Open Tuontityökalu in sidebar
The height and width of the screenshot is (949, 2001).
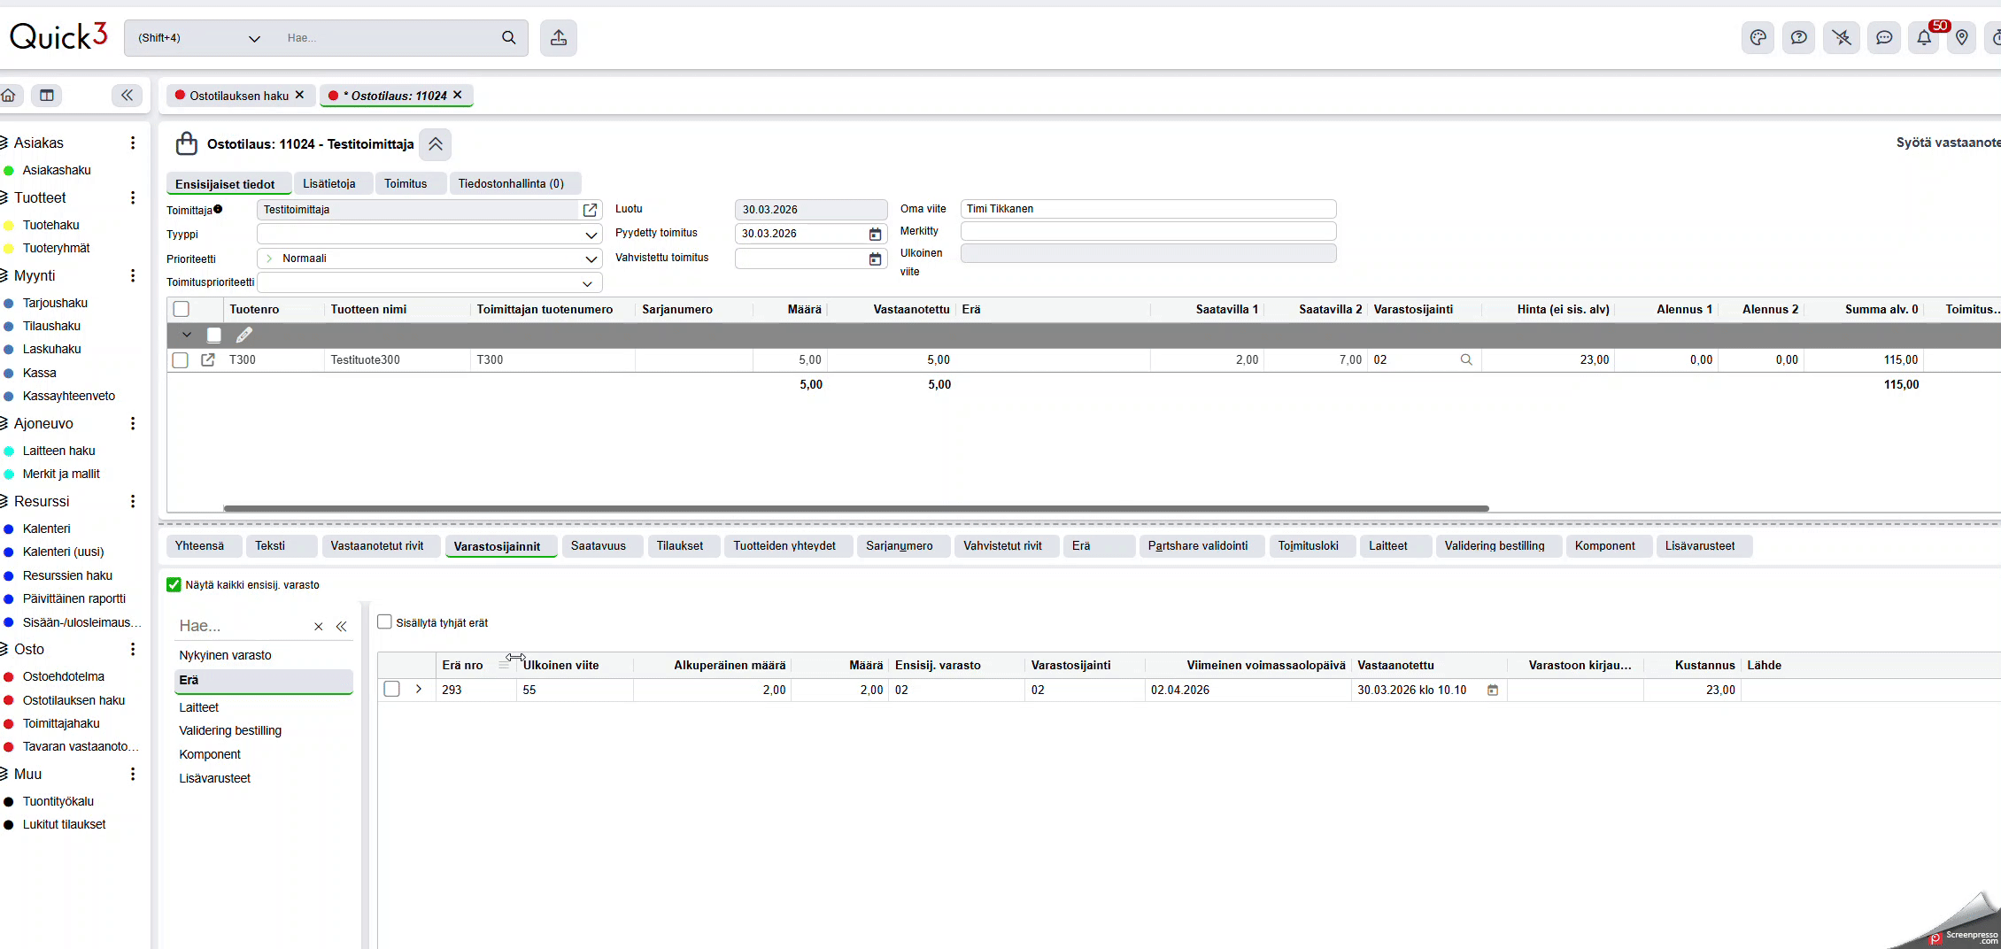pyautogui.click(x=58, y=801)
